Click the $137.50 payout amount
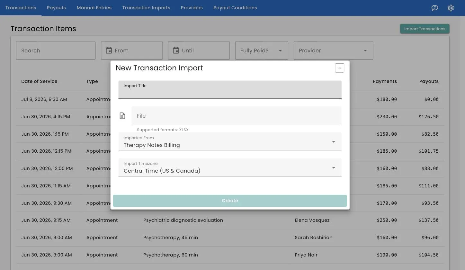Viewport: 465px width, 270px height. click(429, 220)
